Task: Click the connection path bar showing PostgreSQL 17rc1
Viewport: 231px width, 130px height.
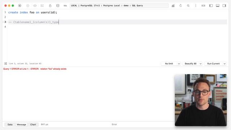Action: [x=119, y=6]
